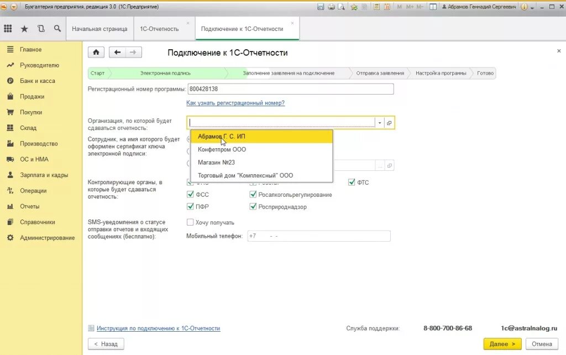Choose Абрамов Г. С. ИП from the list
Screen dimensions: 566x355
coord(261,137)
